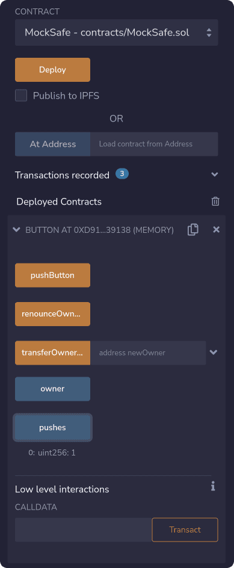Query the pushes getter
The image size is (234, 568).
pos(52,427)
